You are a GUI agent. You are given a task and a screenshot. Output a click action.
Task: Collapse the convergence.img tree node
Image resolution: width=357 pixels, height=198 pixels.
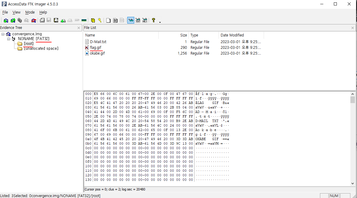pyautogui.click(x=3, y=34)
